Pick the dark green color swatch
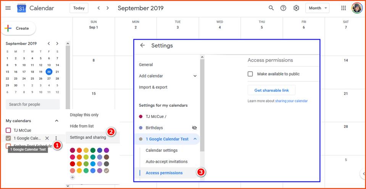This screenshot has width=366, height=189. [93, 150]
